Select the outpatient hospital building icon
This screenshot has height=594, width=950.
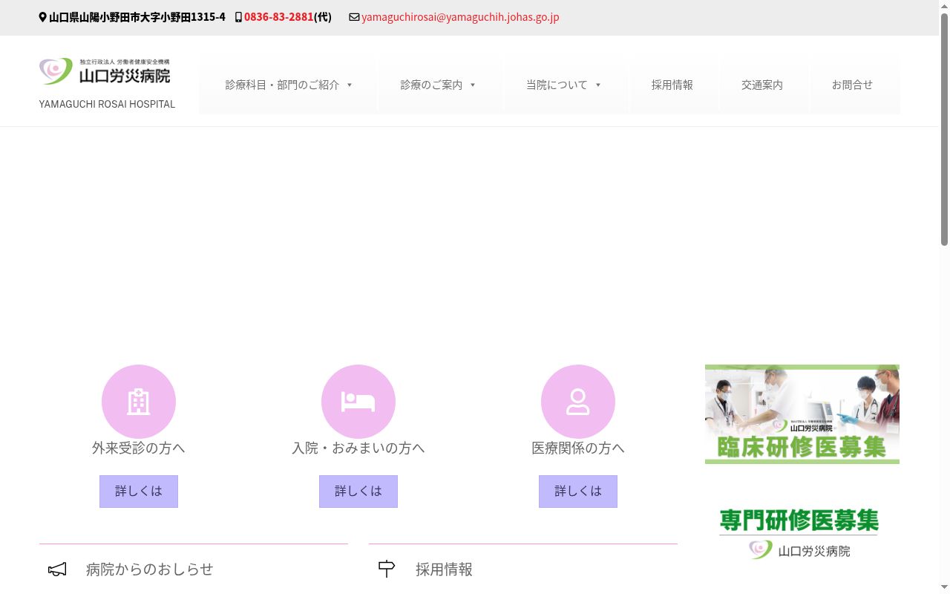pyautogui.click(x=139, y=402)
